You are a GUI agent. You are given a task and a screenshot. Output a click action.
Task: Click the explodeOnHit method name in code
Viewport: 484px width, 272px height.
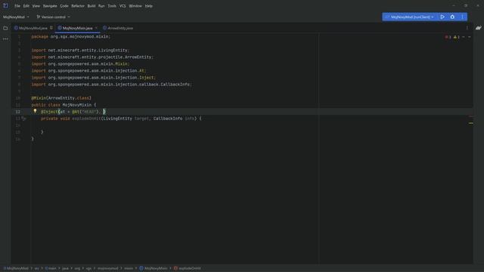tap(86, 119)
